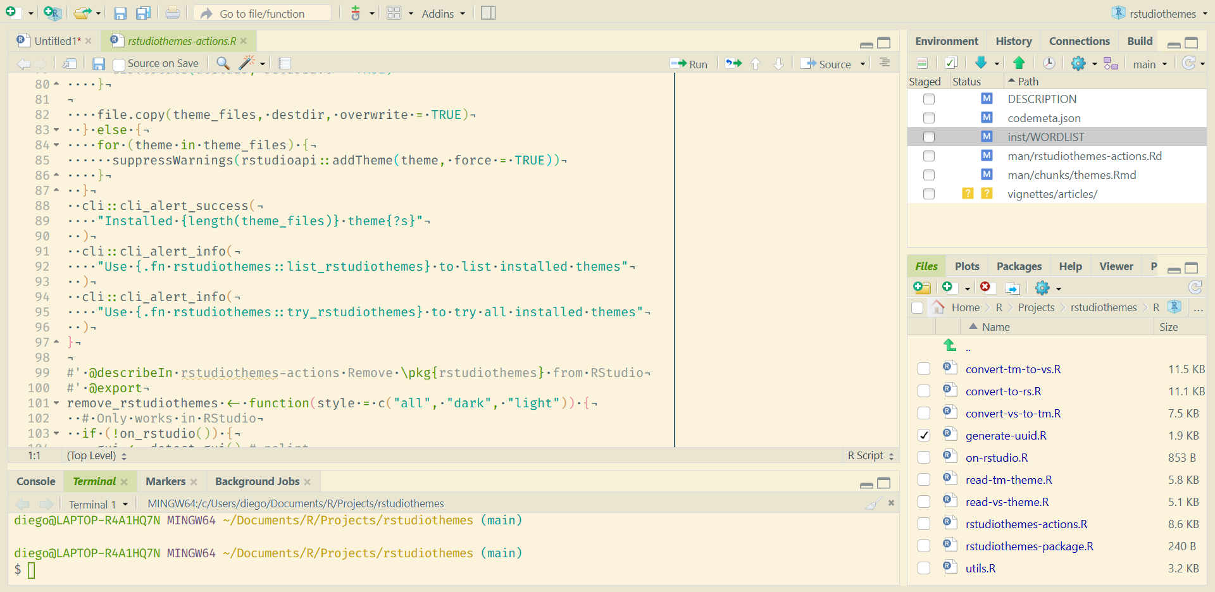Open utils.R file link
Viewport: 1215px width, 592px height.
(980, 568)
